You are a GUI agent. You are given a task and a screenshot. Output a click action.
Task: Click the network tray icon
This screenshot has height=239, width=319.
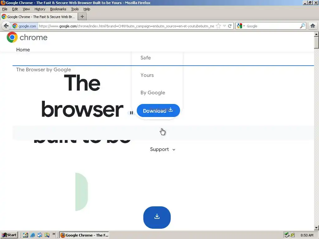(287, 235)
